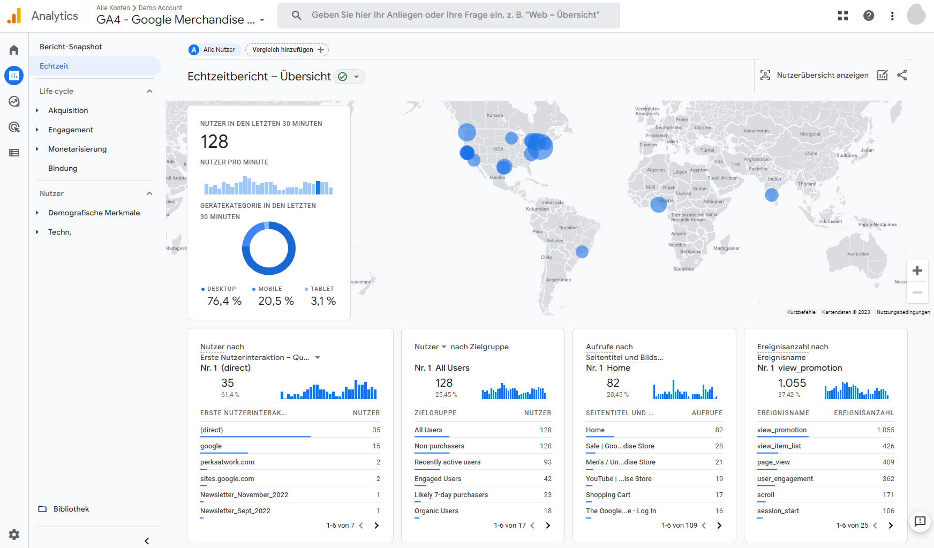The height and width of the screenshot is (548, 934).
Task: Click the Alle Nutzer segment badge
Action: tap(214, 50)
